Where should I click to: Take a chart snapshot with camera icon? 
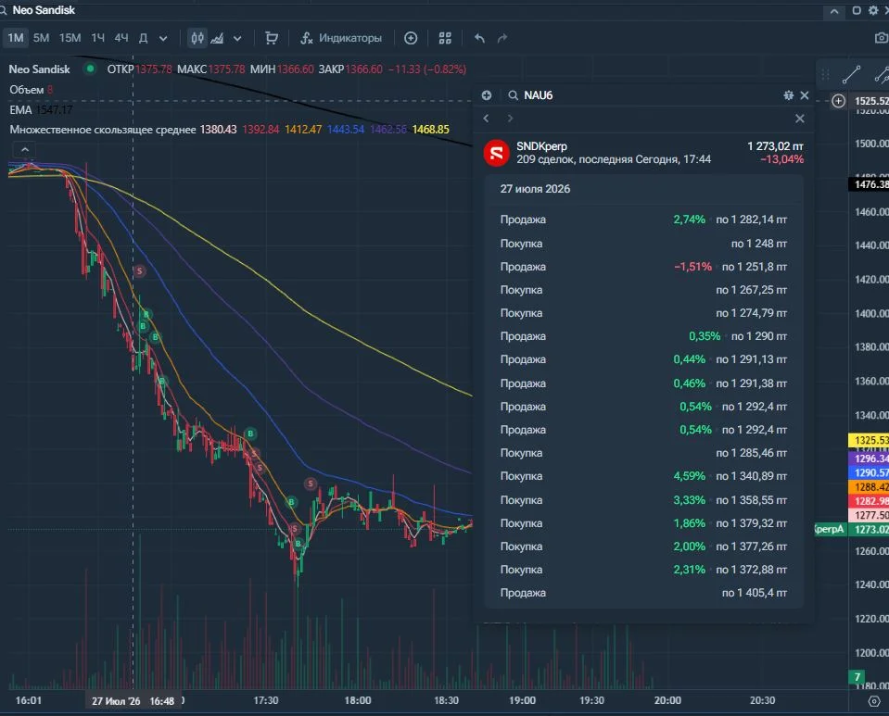pyautogui.click(x=881, y=38)
